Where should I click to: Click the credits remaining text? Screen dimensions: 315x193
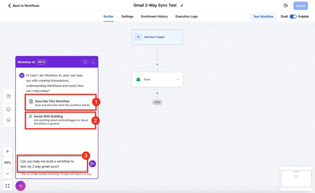(57, 174)
